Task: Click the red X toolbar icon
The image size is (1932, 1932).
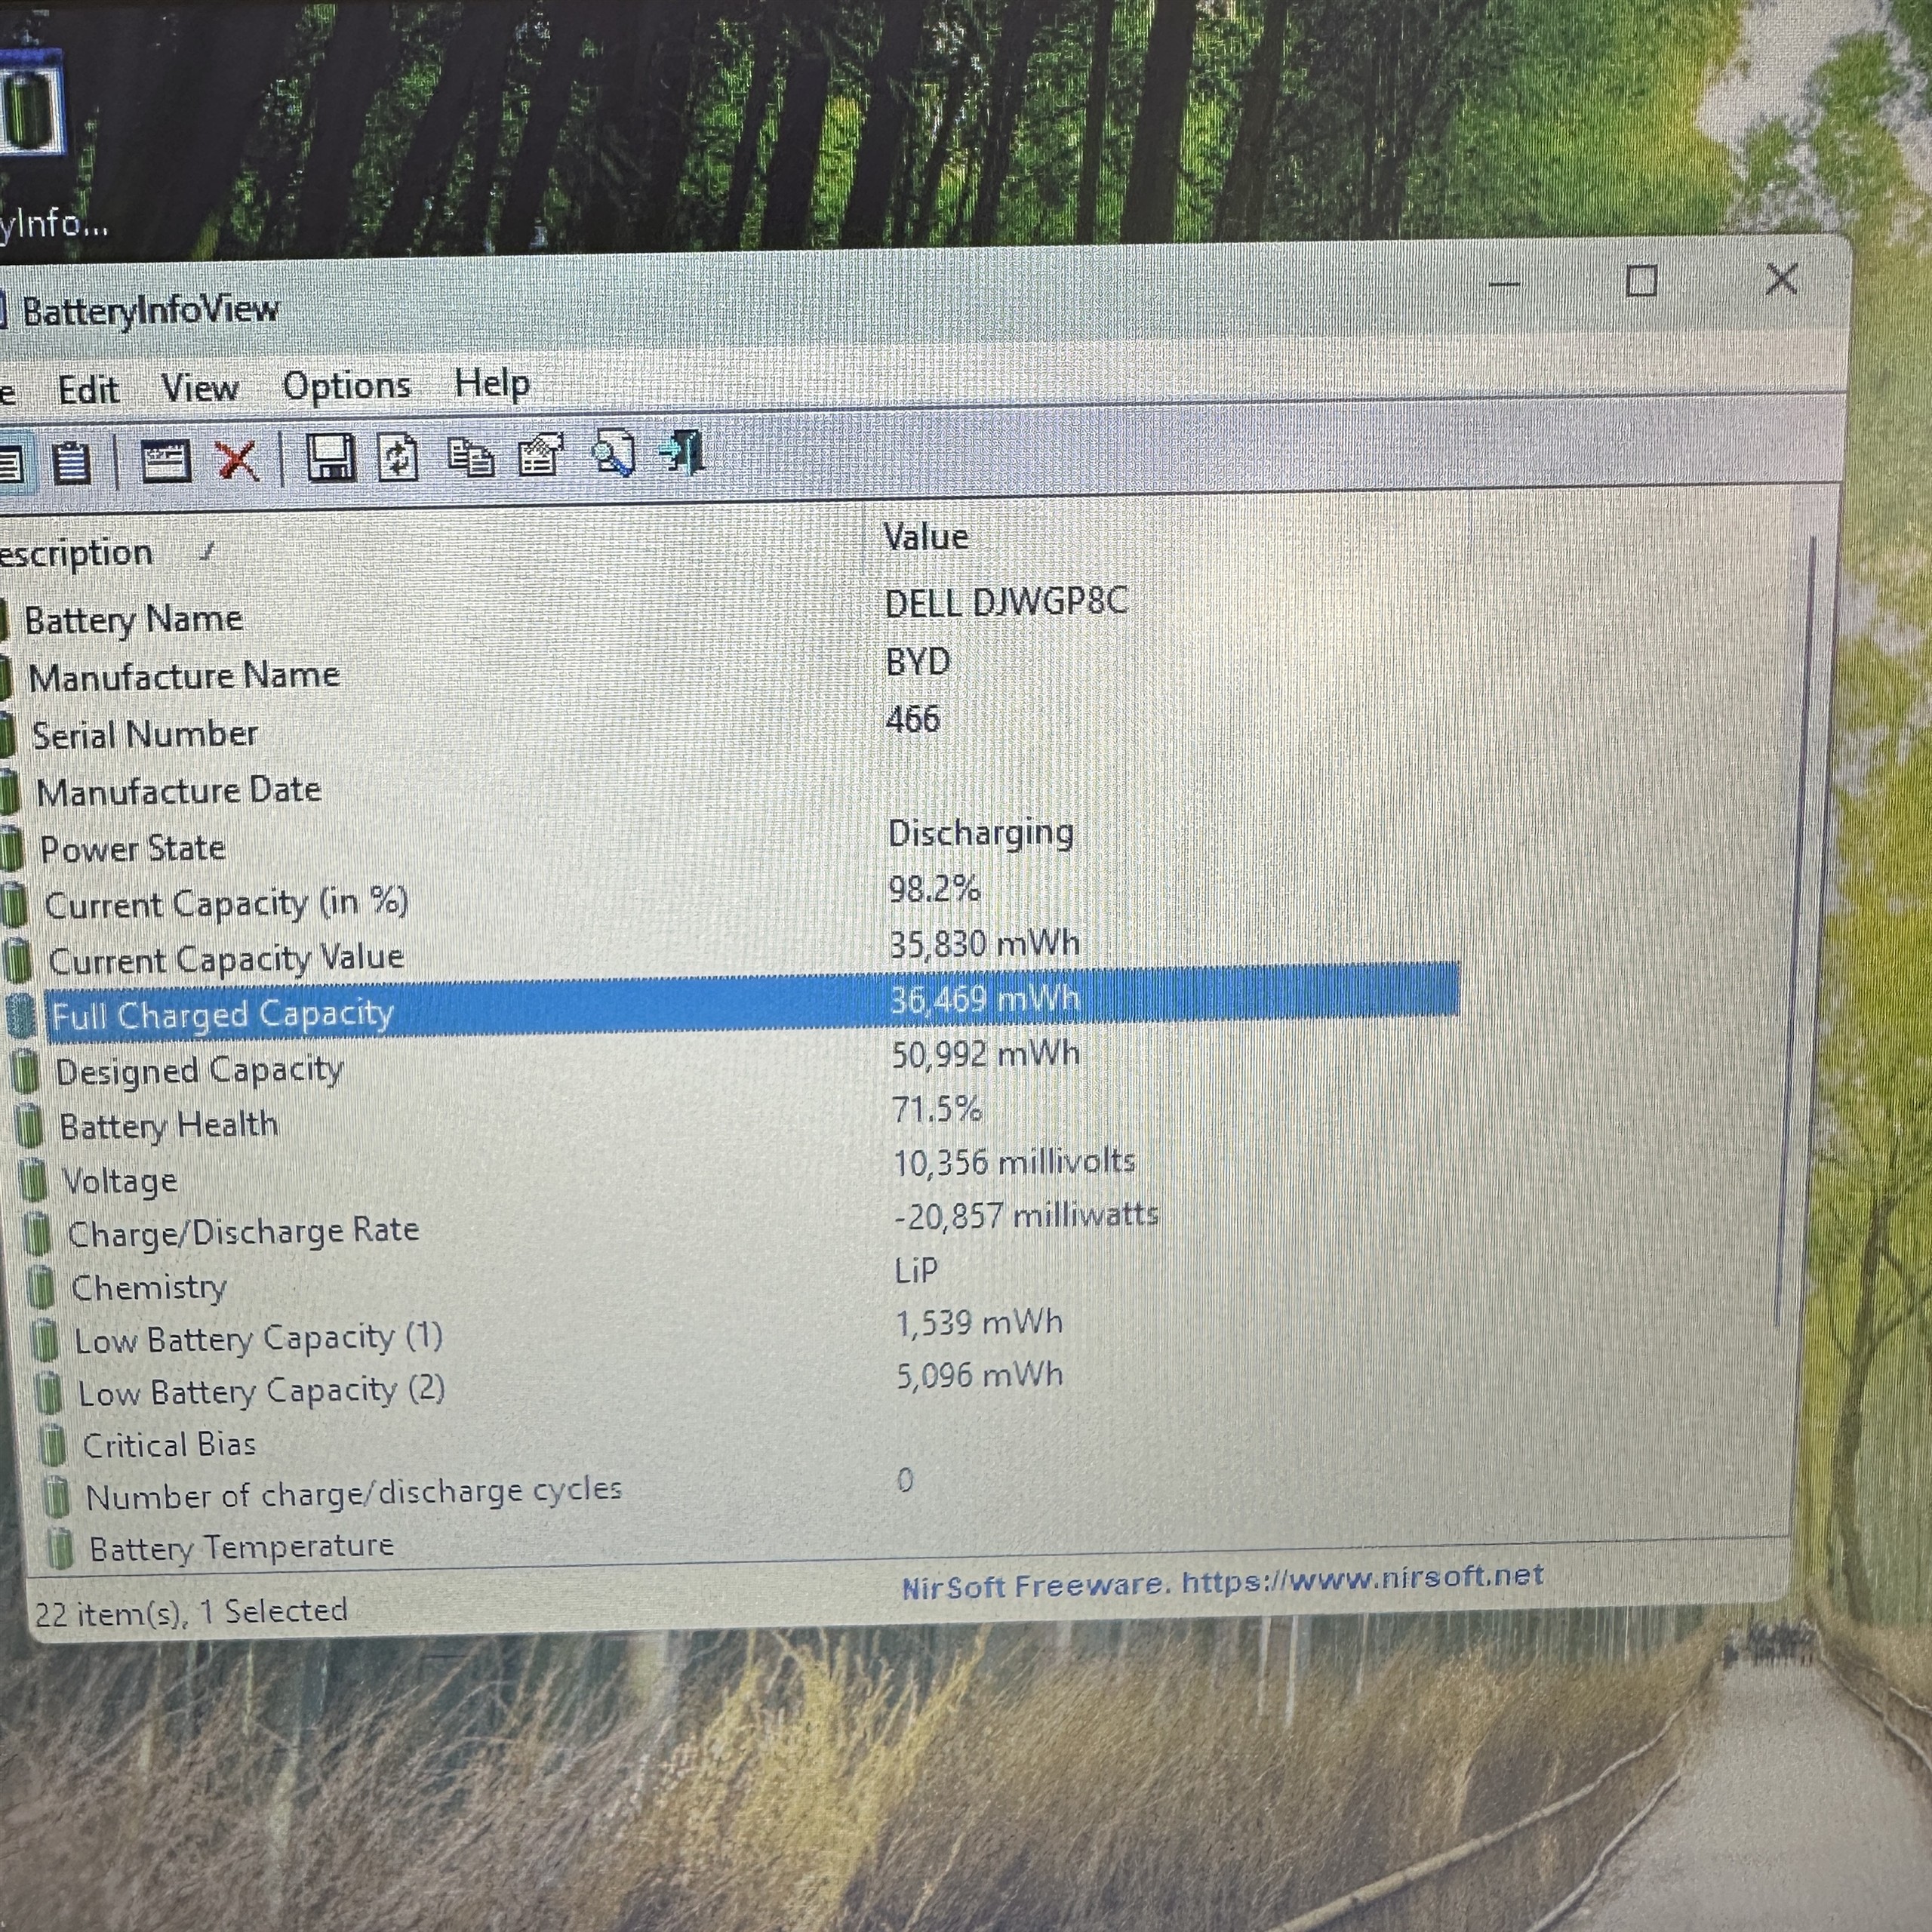Action: click(x=238, y=462)
